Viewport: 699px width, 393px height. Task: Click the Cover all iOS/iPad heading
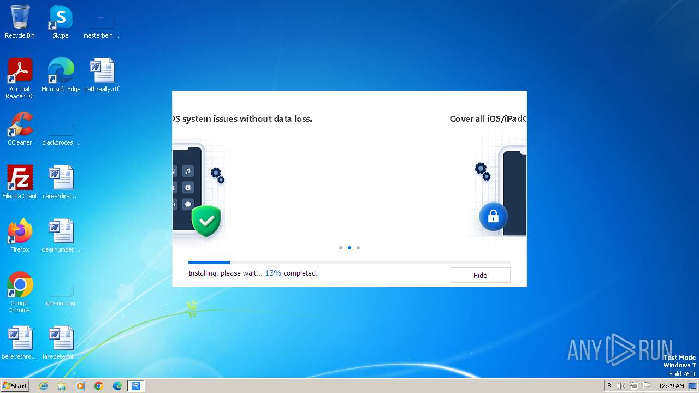point(488,118)
